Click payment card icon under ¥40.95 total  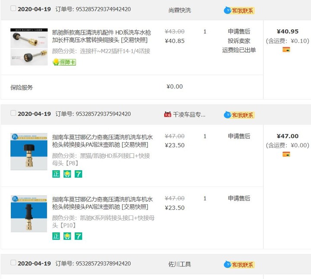286,49
